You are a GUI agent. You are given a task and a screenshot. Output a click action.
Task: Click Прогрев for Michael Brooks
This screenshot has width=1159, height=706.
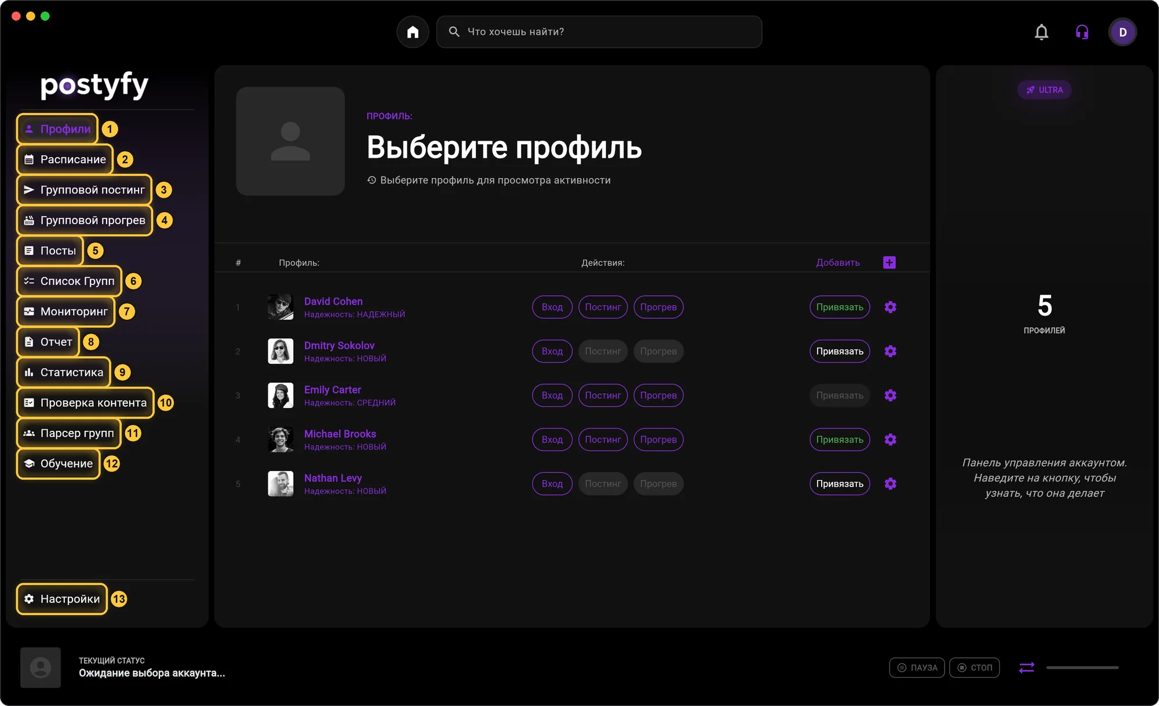[x=658, y=440]
